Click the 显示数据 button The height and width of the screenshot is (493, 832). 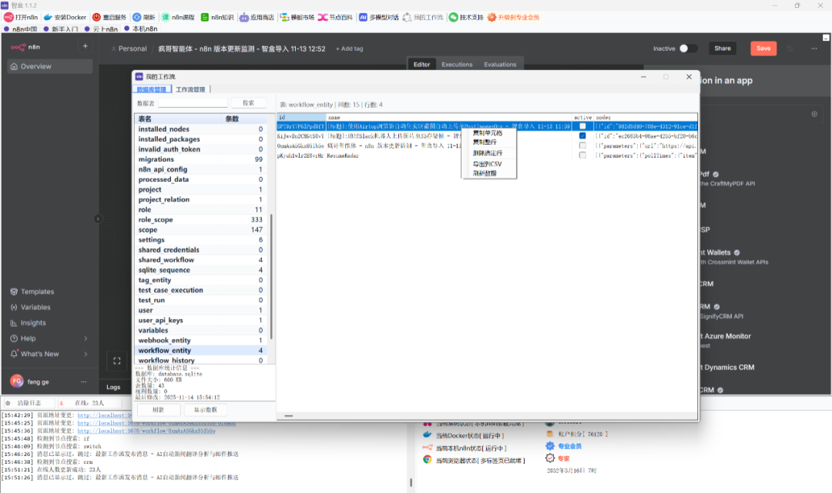coord(206,410)
